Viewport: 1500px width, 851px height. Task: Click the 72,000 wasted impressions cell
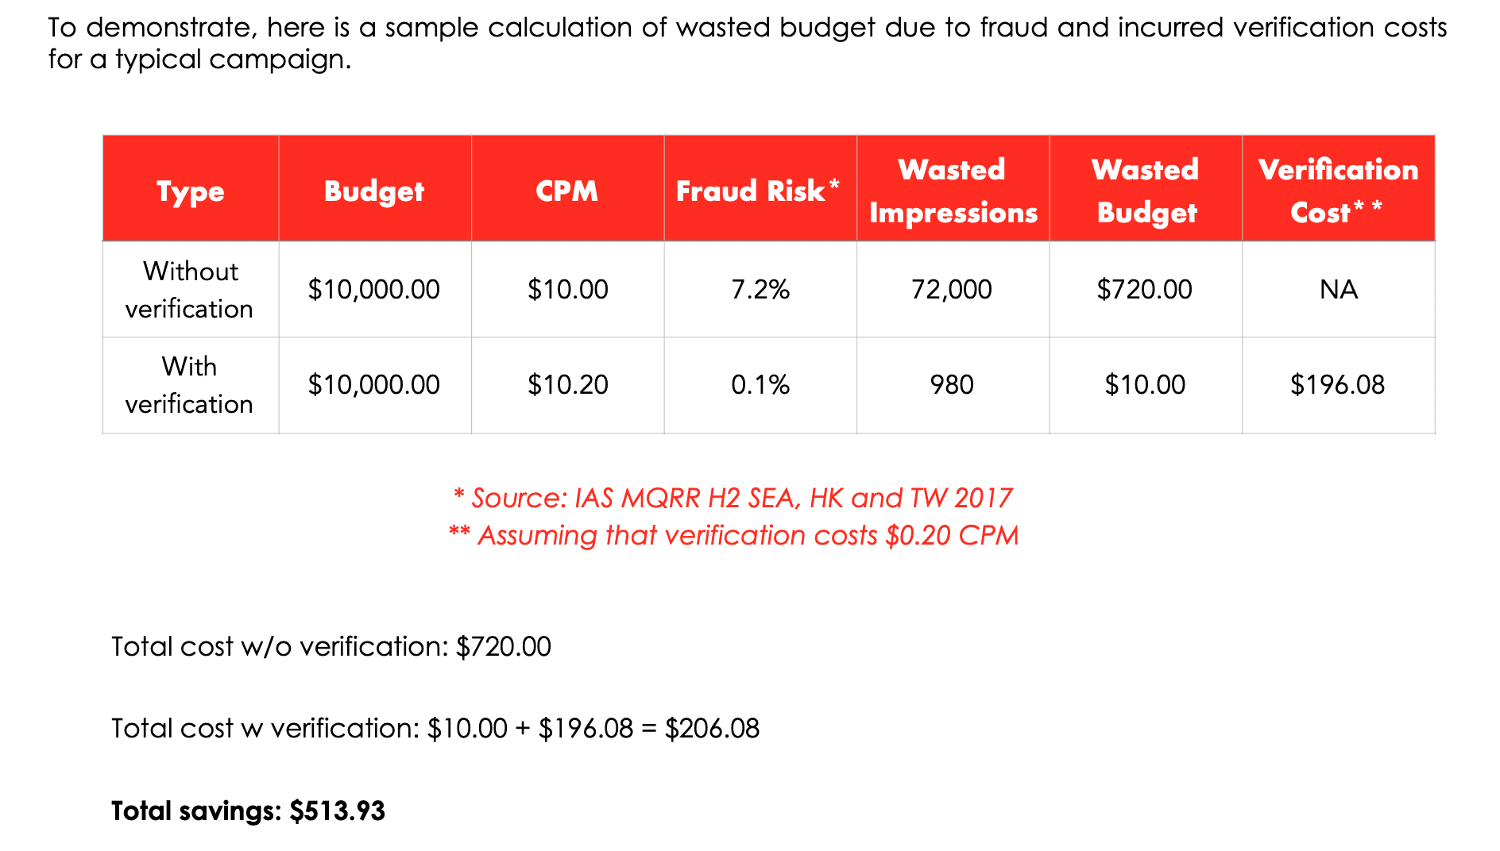tap(952, 290)
